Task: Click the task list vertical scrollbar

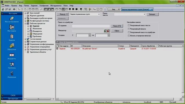Action: coord(183,71)
